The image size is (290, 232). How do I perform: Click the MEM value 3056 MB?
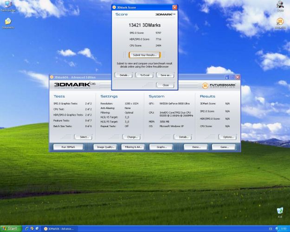pyautogui.click(x=164, y=122)
